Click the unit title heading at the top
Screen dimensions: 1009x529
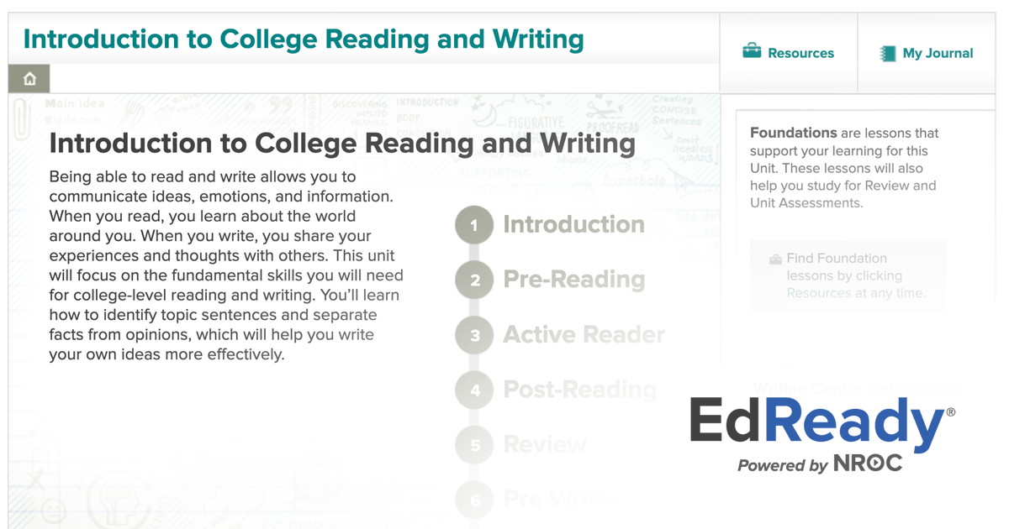(x=304, y=39)
